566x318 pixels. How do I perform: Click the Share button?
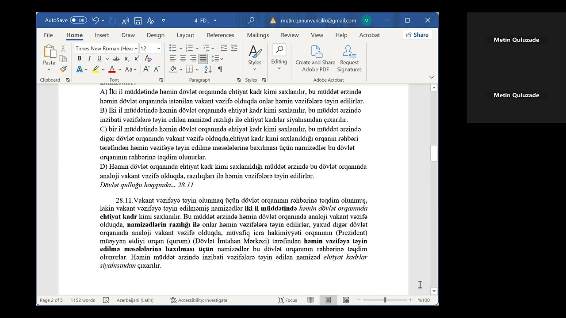coord(417,35)
